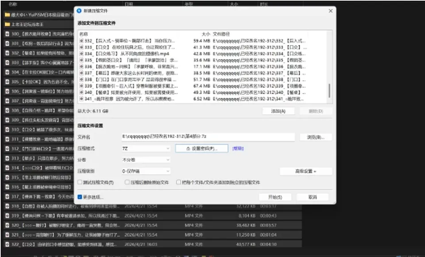The width and height of the screenshot is (425, 257).
Task: Click the YuP folder icon in file manager
Action: coord(8,15)
